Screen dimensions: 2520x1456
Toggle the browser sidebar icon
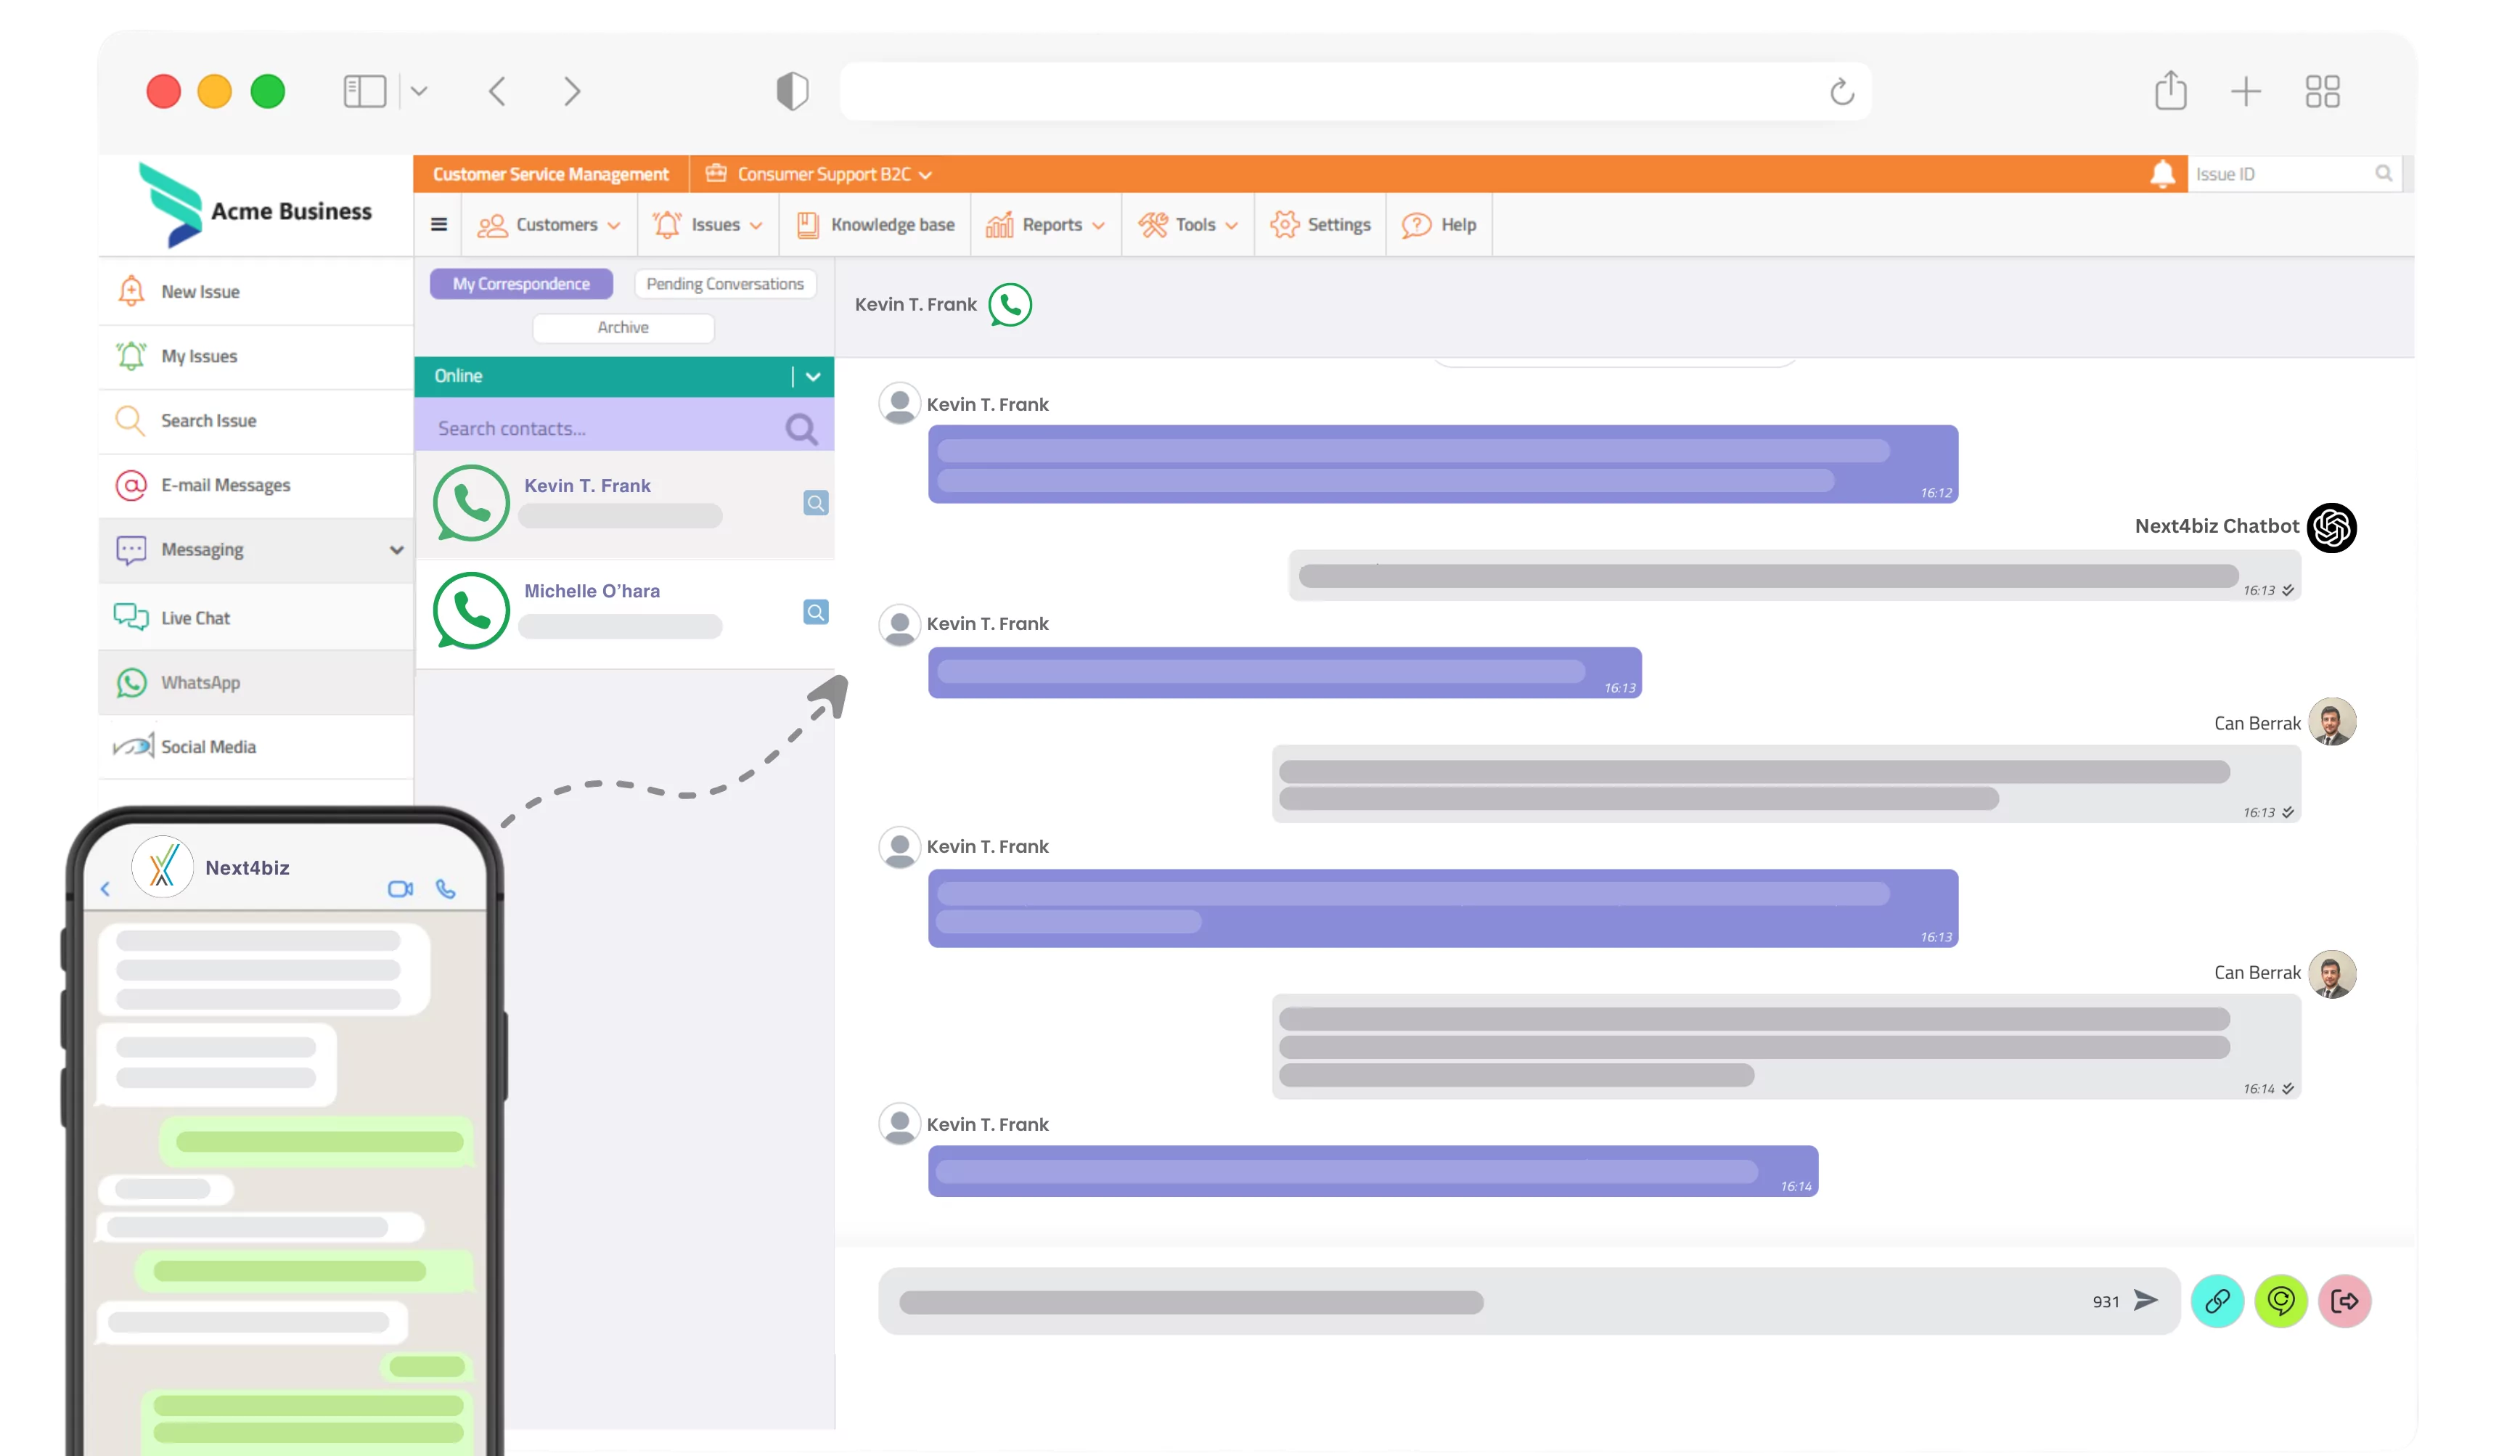(x=364, y=91)
